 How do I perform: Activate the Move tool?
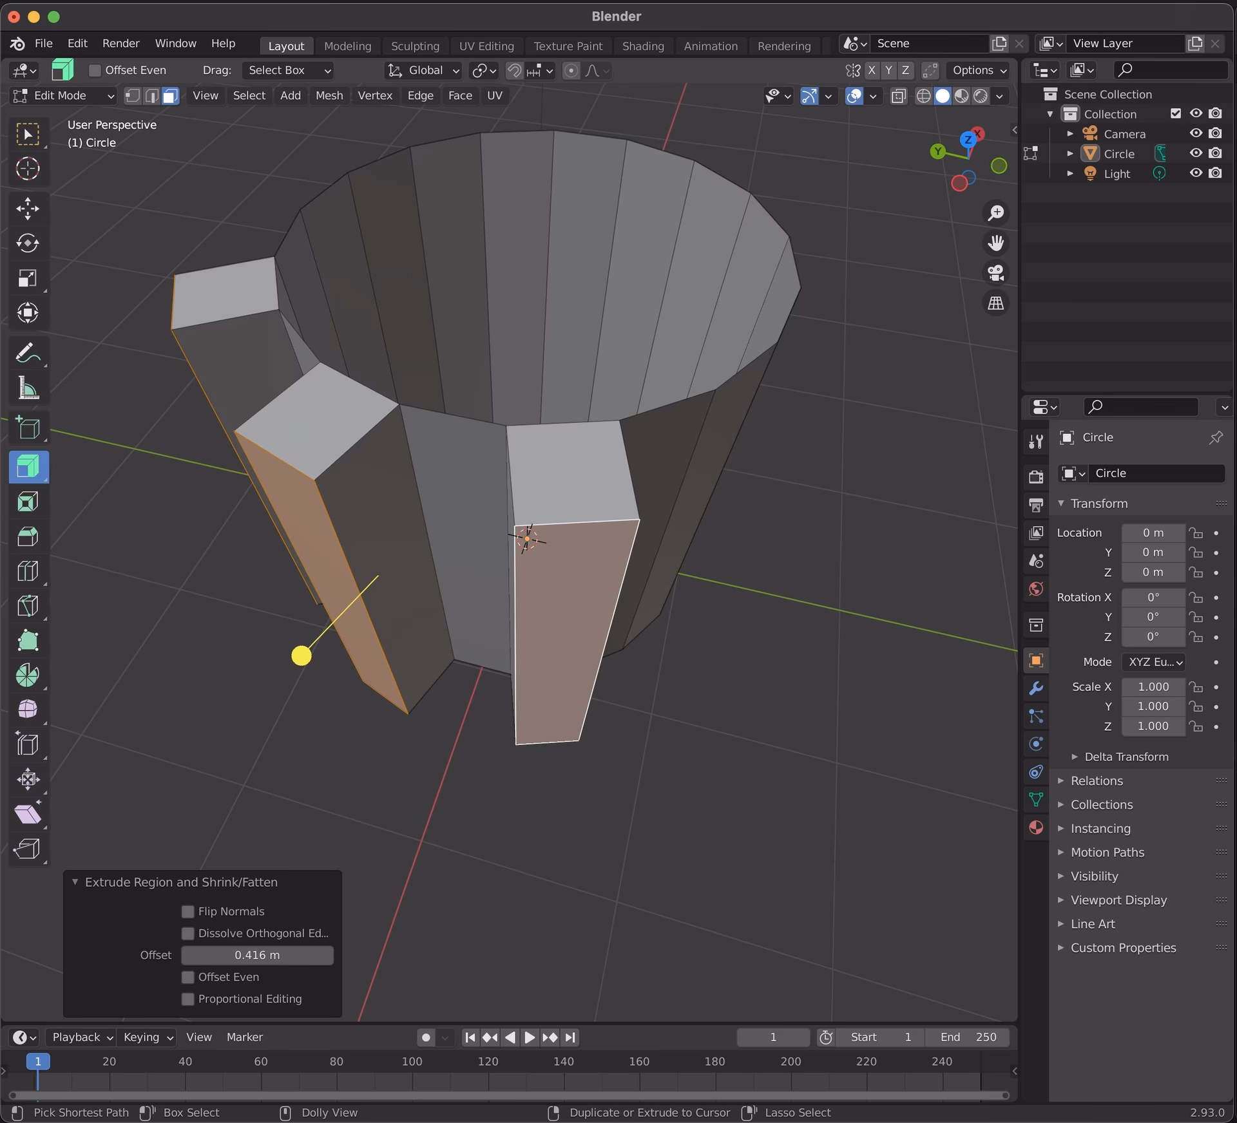click(x=28, y=209)
